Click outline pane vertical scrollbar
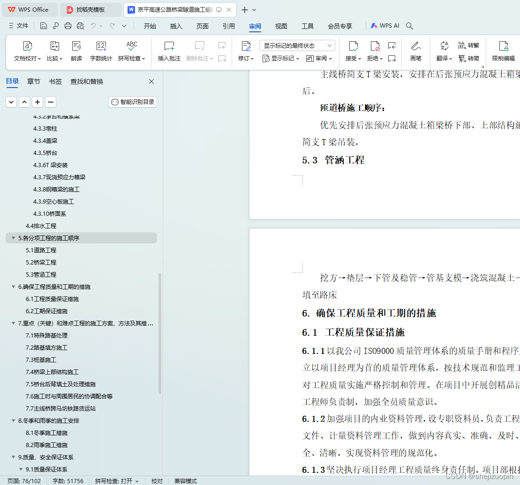The image size is (520, 485). [x=160, y=333]
